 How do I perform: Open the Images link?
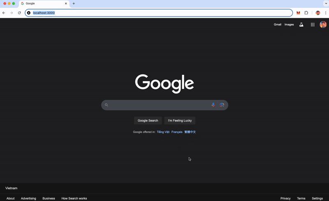click(x=289, y=25)
